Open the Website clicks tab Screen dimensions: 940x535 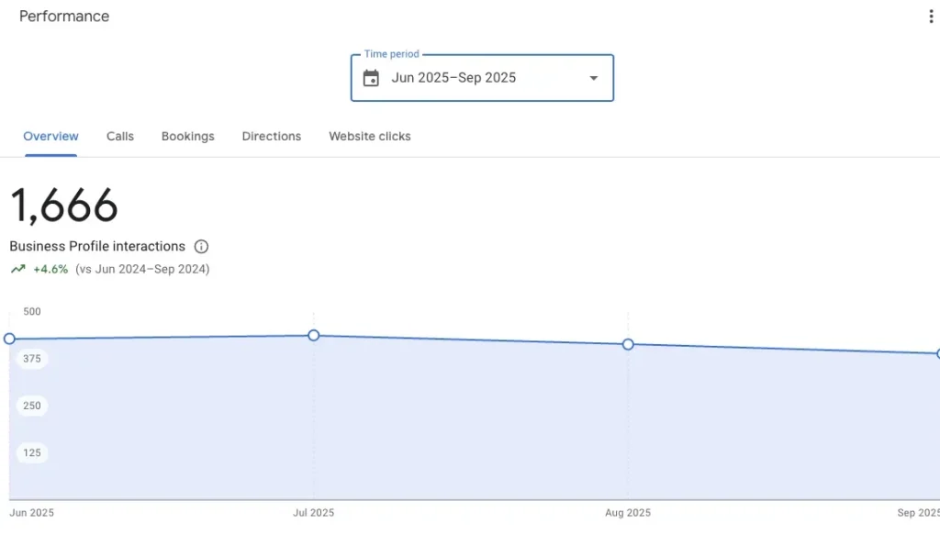370,136
